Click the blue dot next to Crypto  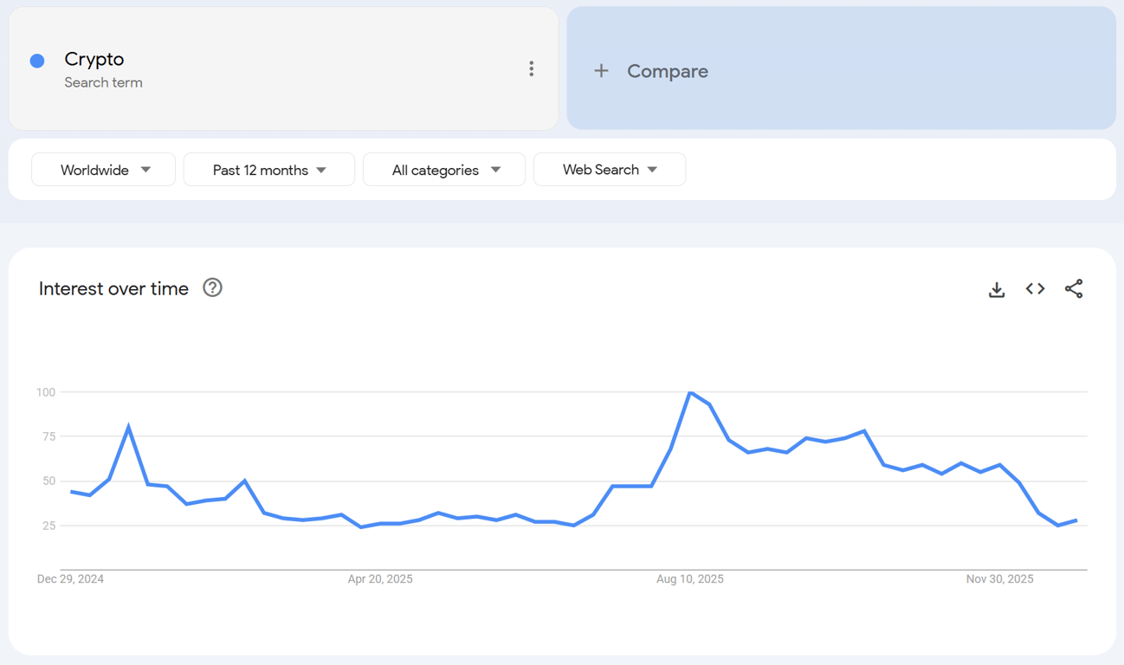tap(36, 61)
